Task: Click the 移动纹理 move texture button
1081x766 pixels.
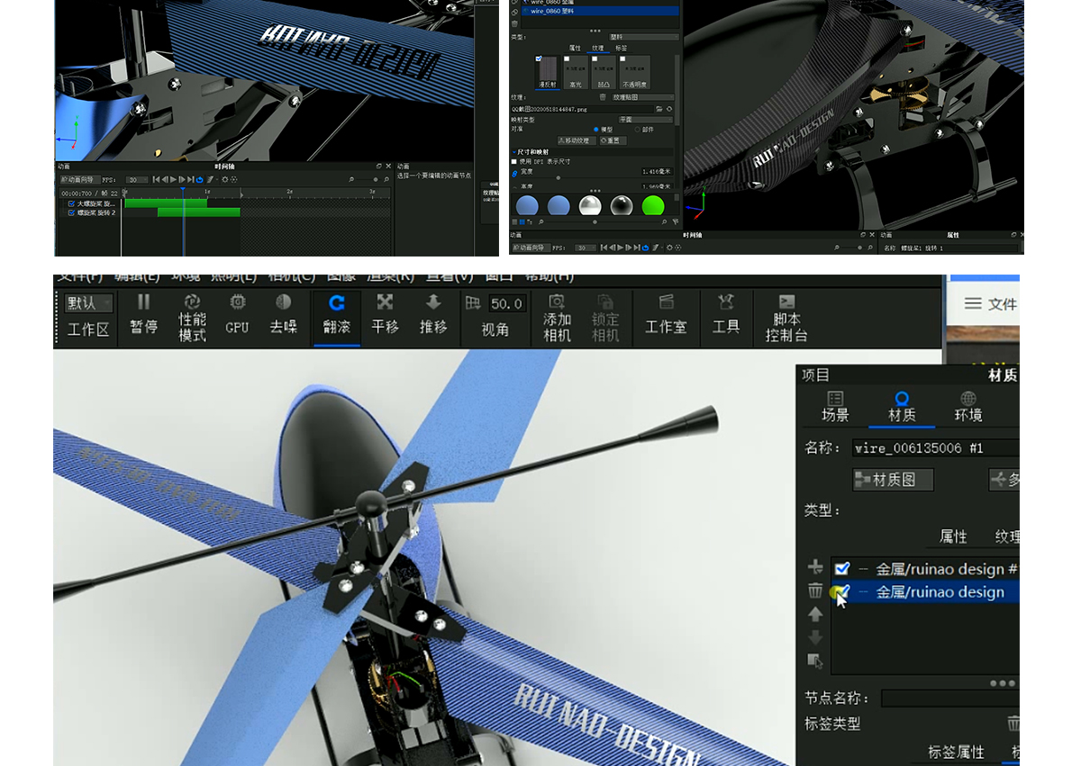Action: coord(577,140)
